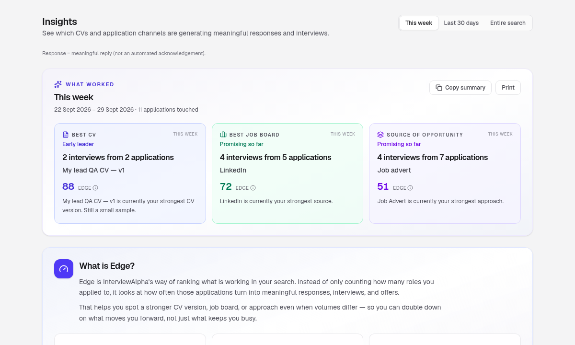Open Edge info icon beside score 51
Image resolution: width=575 pixels, height=345 pixels.
tap(410, 188)
